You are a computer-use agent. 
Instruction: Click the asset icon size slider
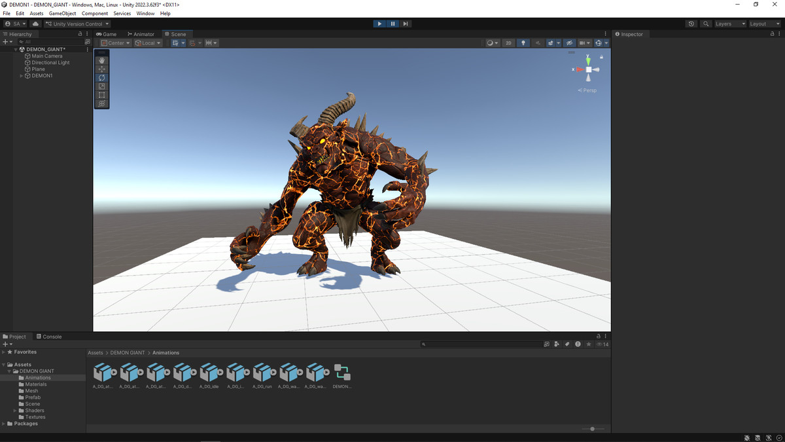click(593, 429)
